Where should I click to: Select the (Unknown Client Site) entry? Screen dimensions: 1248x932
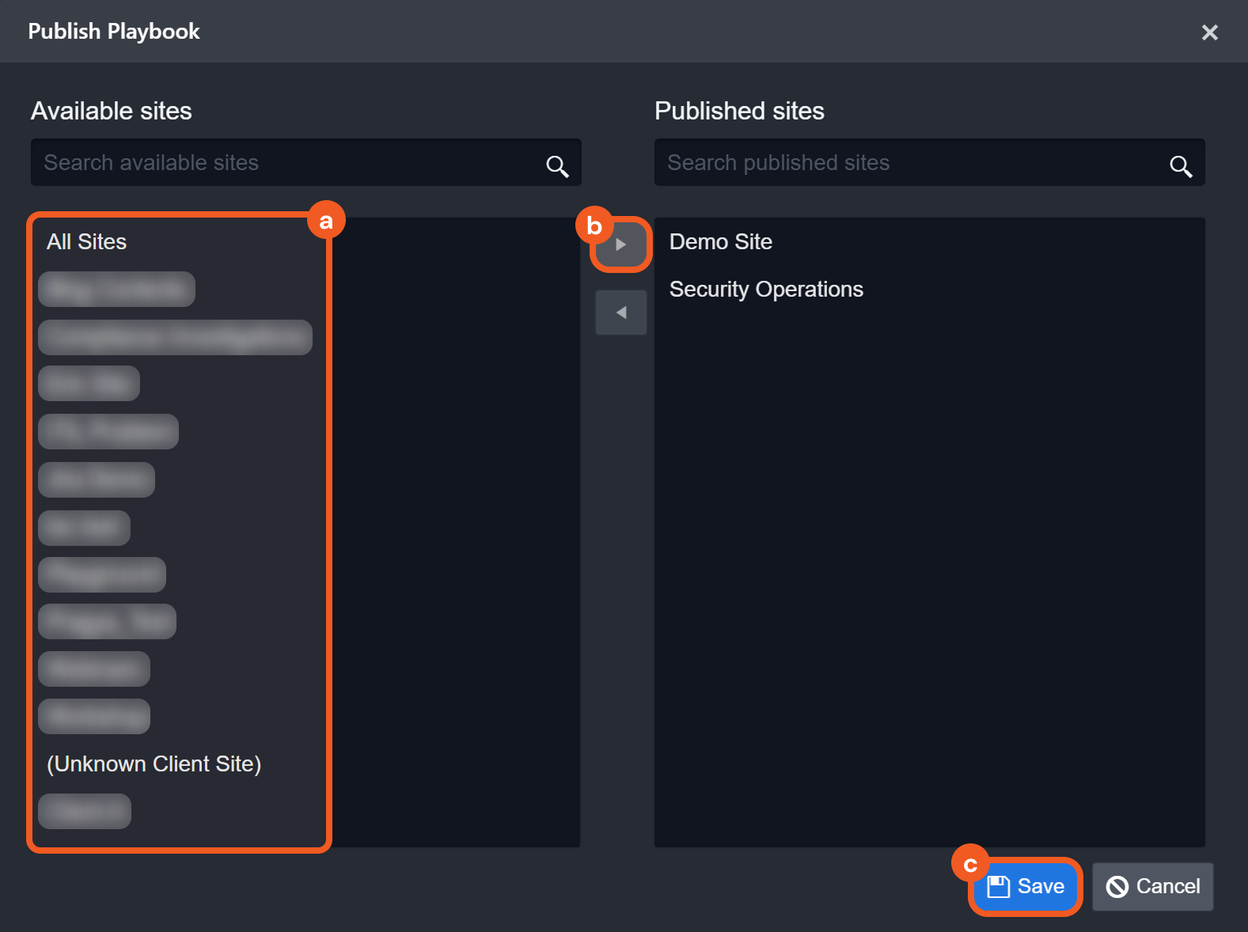[x=154, y=764]
